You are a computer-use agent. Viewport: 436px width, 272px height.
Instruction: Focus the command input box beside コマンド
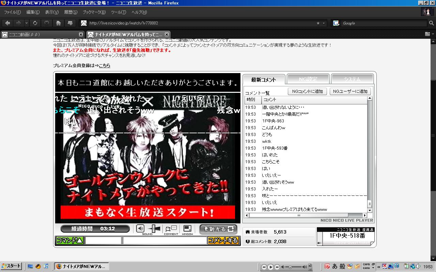coord(103,241)
